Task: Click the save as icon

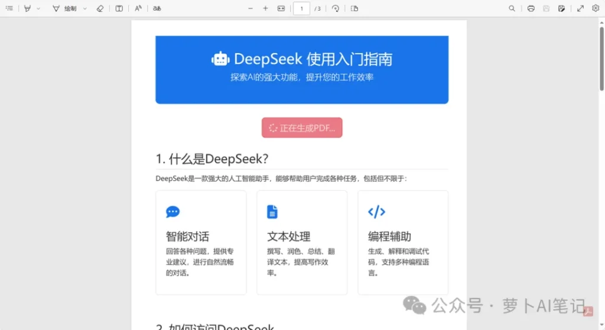Action: pyautogui.click(x=561, y=8)
